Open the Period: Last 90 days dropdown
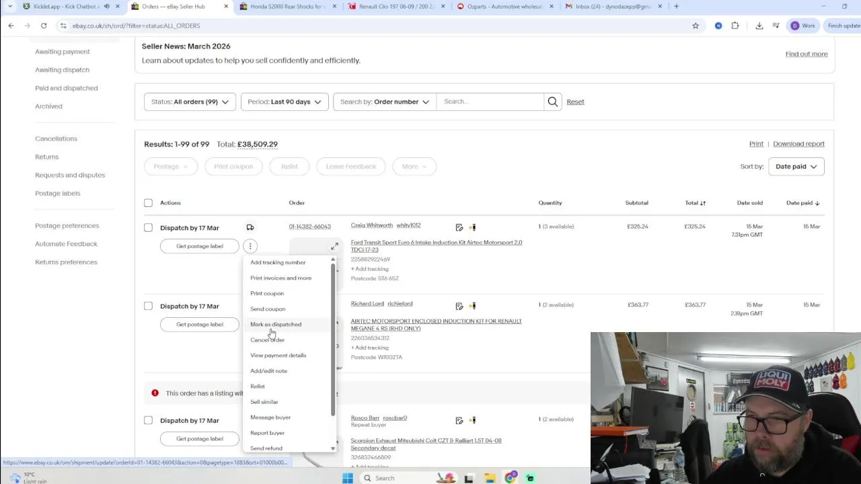This screenshot has height=484, width=861. coord(284,102)
